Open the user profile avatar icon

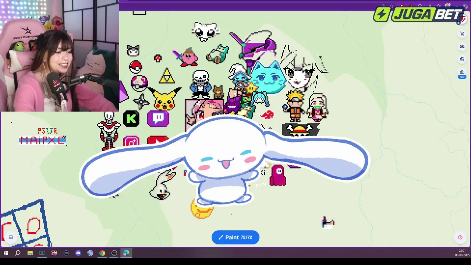(x=463, y=18)
